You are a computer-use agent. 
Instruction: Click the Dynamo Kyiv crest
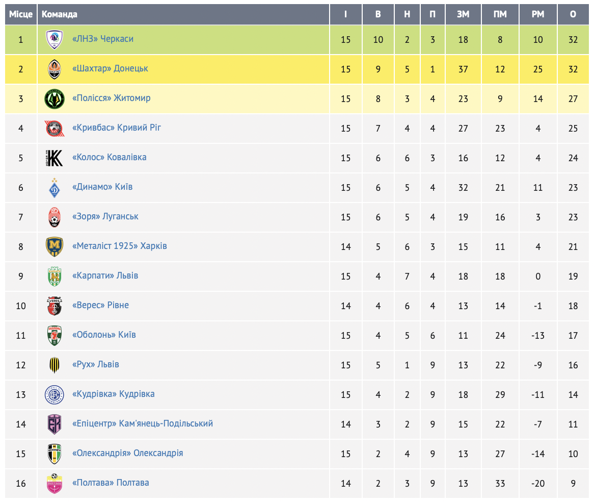(55, 187)
